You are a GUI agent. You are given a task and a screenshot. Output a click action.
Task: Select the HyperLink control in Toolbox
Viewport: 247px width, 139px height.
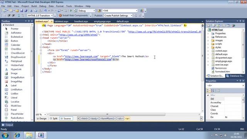click(x=16, y=69)
